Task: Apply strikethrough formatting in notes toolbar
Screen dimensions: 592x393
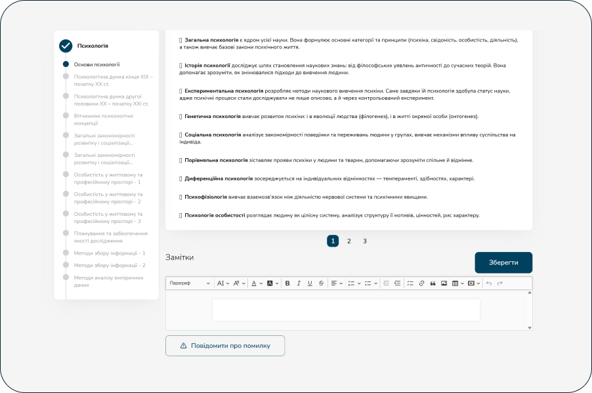Action: coord(321,283)
